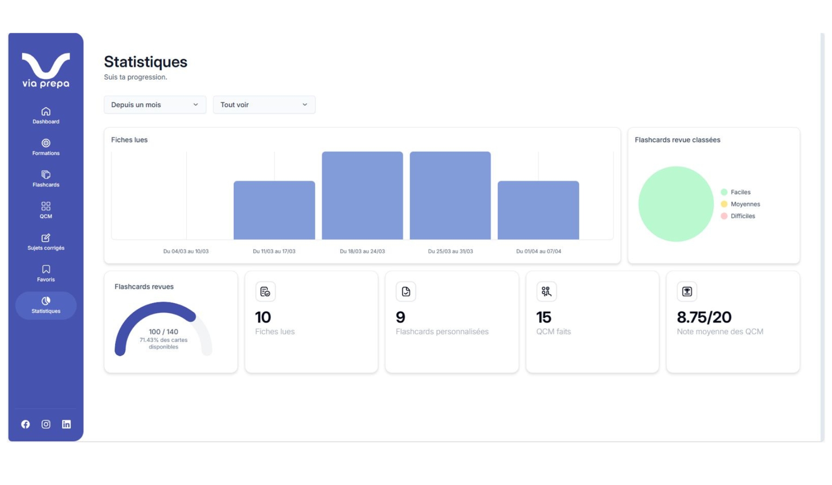Viewport: 832px width, 485px height.
Task: Go to Formations in the sidebar
Action: click(46, 147)
